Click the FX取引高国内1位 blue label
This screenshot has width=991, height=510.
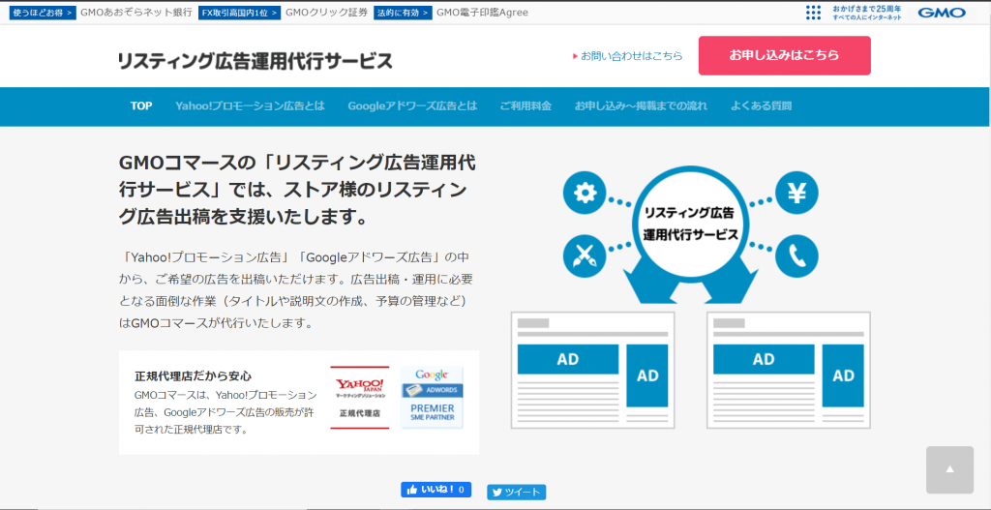240,13
